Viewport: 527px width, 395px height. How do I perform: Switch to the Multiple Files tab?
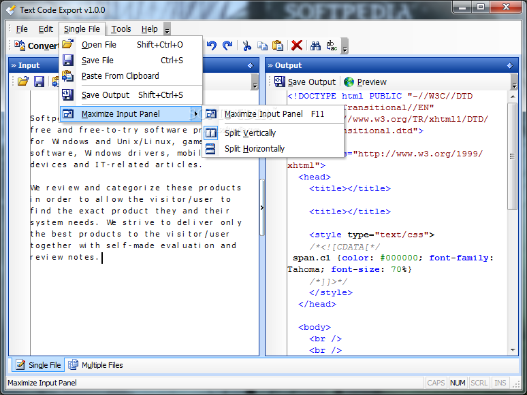tap(95, 365)
